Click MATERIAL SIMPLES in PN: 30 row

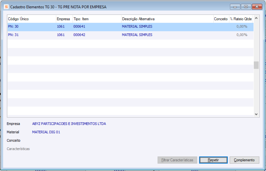[137, 27]
